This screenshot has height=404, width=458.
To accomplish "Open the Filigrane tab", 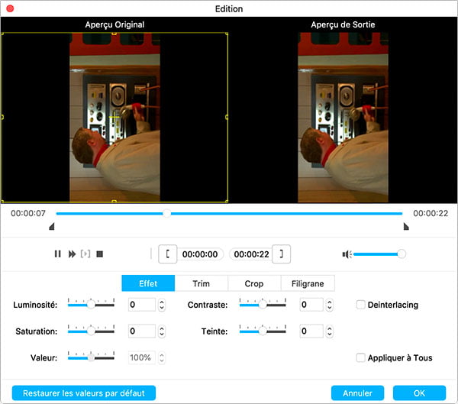I will click(308, 283).
